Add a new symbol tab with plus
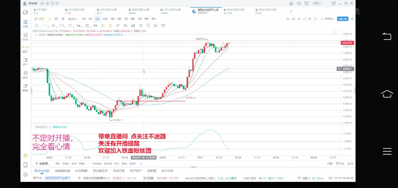Image resolution: width=398 pixels, height=188 pixels. point(291,11)
